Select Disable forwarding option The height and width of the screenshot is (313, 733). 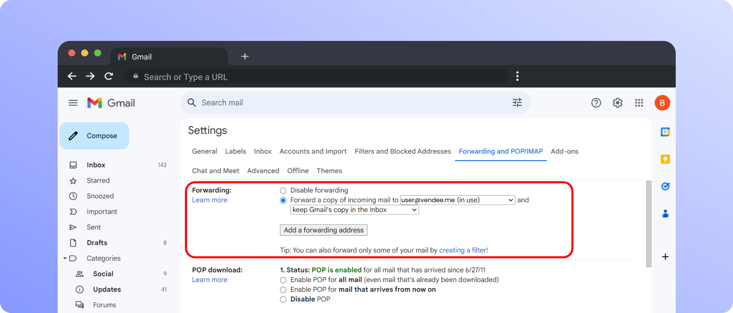click(x=283, y=191)
